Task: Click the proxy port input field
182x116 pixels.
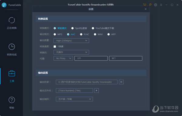Action: [126, 58]
